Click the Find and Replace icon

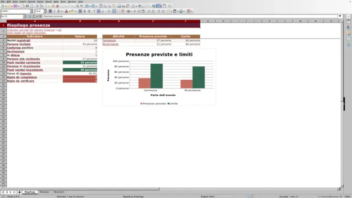[77, 6]
